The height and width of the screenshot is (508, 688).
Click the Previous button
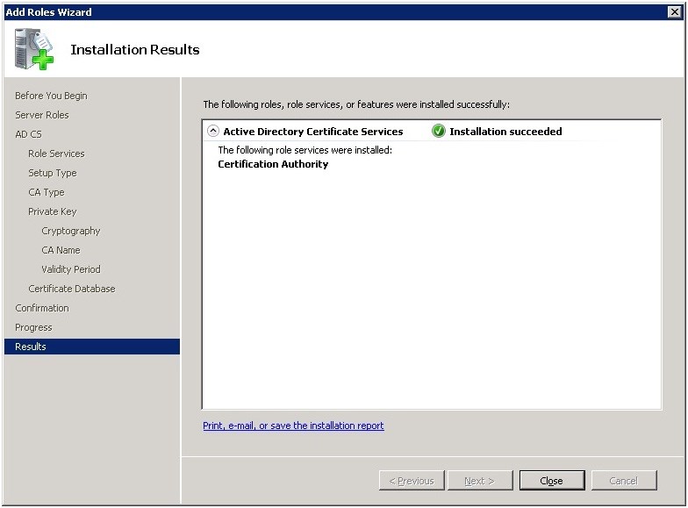(x=412, y=481)
